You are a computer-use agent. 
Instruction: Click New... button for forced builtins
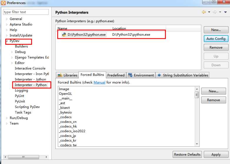click(x=214, y=91)
